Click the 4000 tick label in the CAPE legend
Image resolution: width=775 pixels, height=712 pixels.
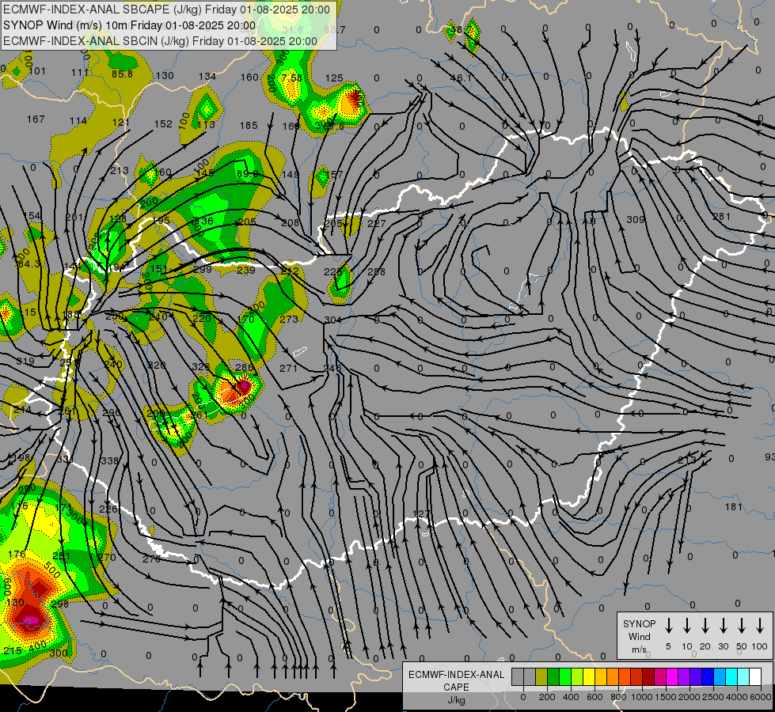coord(737,697)
